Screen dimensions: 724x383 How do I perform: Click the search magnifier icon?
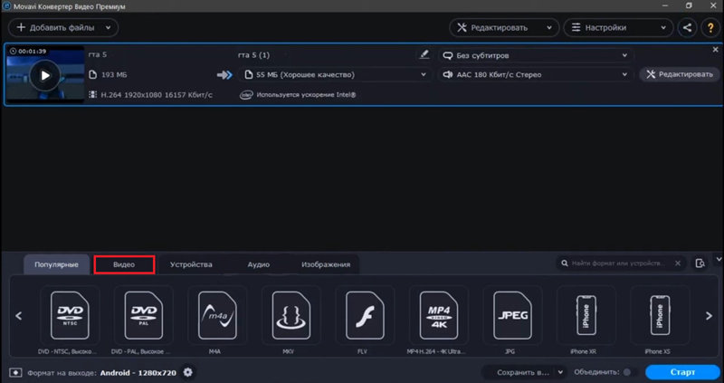(564, 263)
